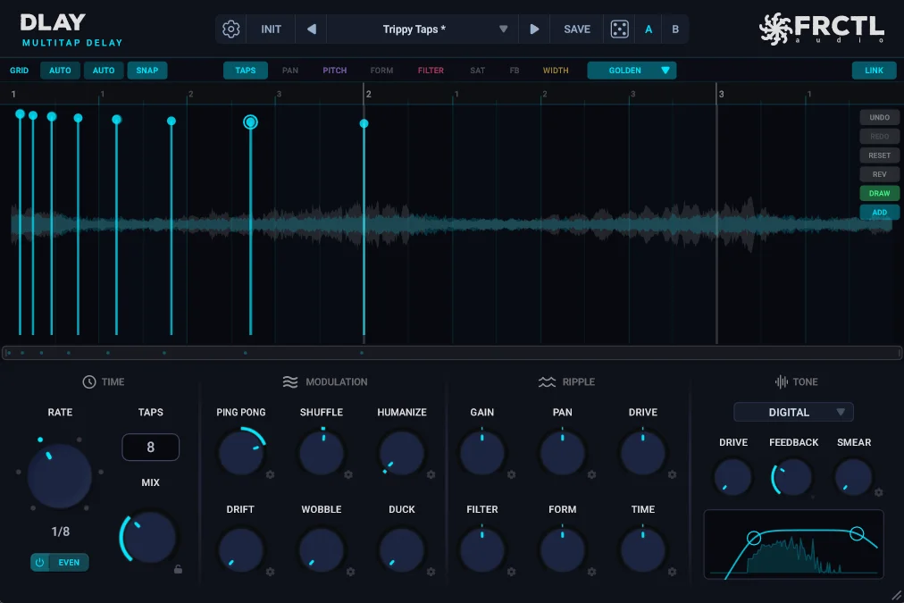Click the FRCTL audio logo
The width and height of the screenshot is (904, 603).
click(x=822, y=29)
